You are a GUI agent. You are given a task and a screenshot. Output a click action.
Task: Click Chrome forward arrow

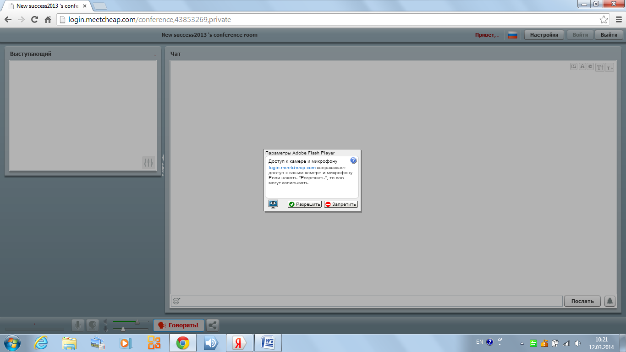tap(21, 20)
